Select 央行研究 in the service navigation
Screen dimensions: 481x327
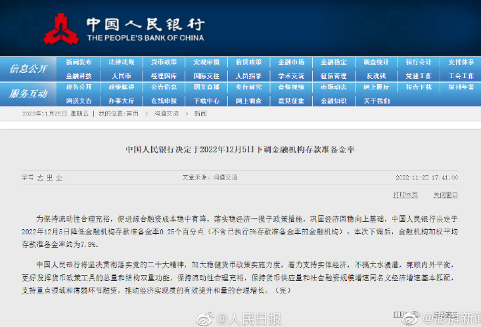tap(249, 87)
